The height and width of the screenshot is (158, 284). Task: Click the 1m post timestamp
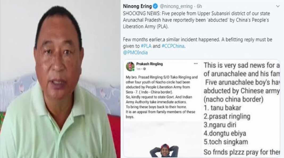tap(138, 69)
